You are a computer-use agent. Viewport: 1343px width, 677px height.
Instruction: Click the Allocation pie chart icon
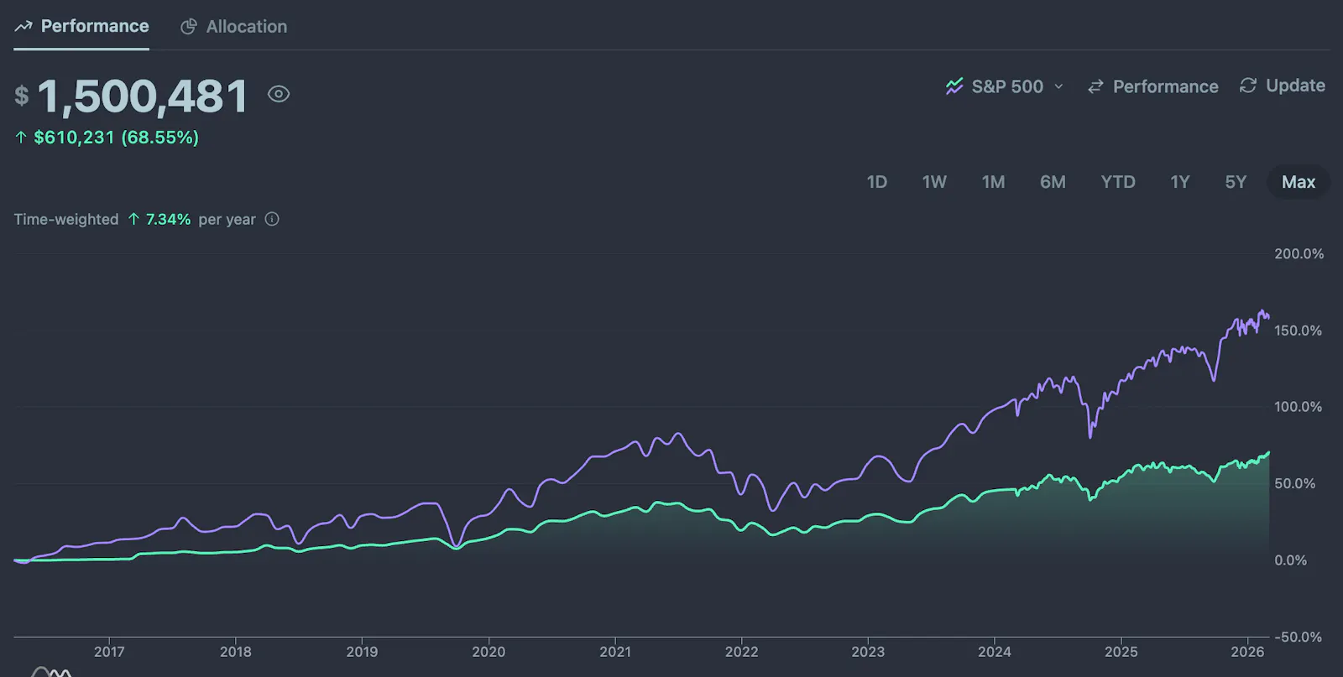(189, 27)
